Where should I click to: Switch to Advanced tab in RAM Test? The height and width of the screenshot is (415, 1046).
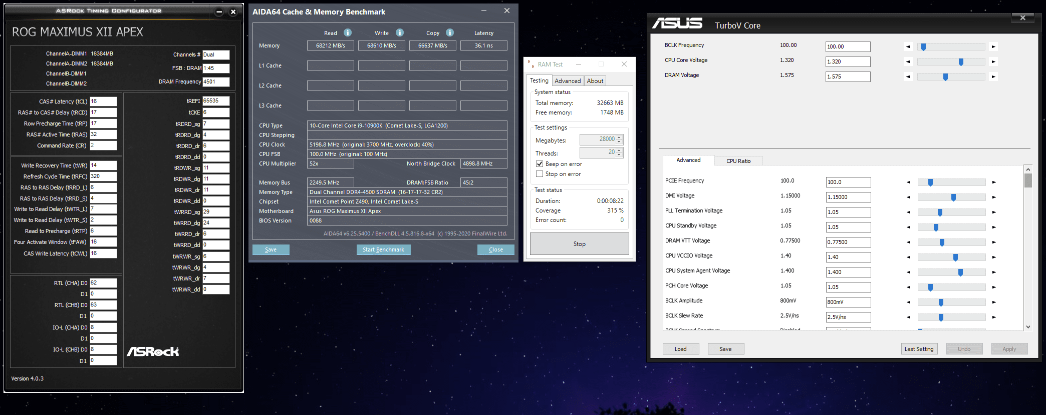coord(568,81)
